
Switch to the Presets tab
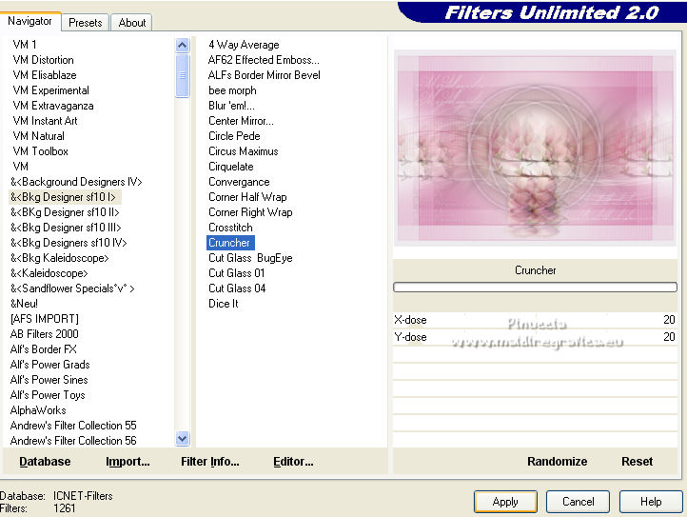[85, 22]
